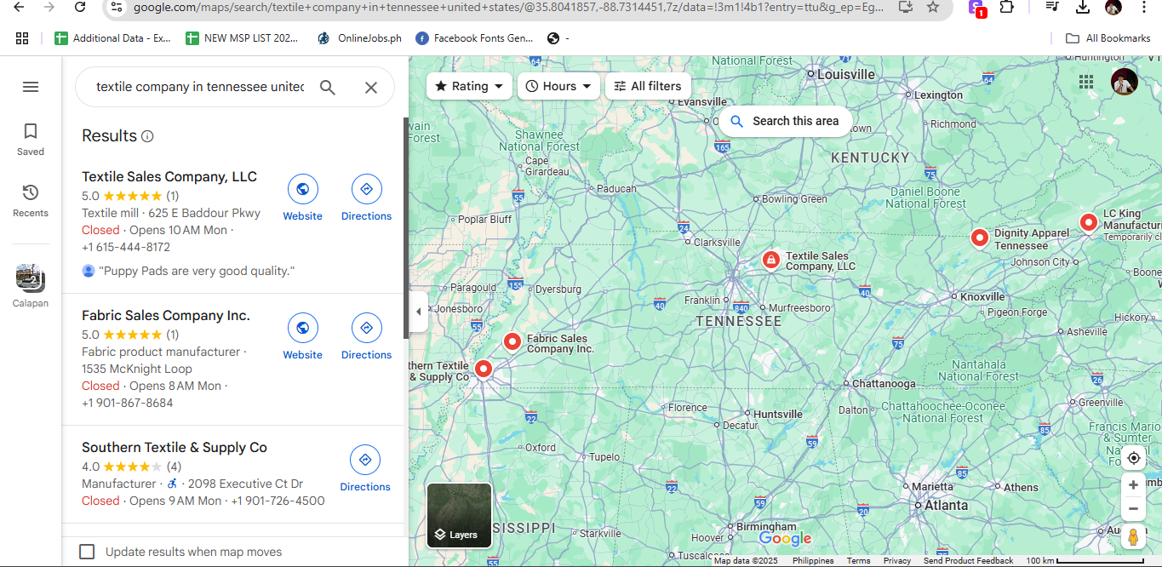1162x567 pixels.
Task: Click the Nashville area label TENNESSEE on map
Action: 738,322
